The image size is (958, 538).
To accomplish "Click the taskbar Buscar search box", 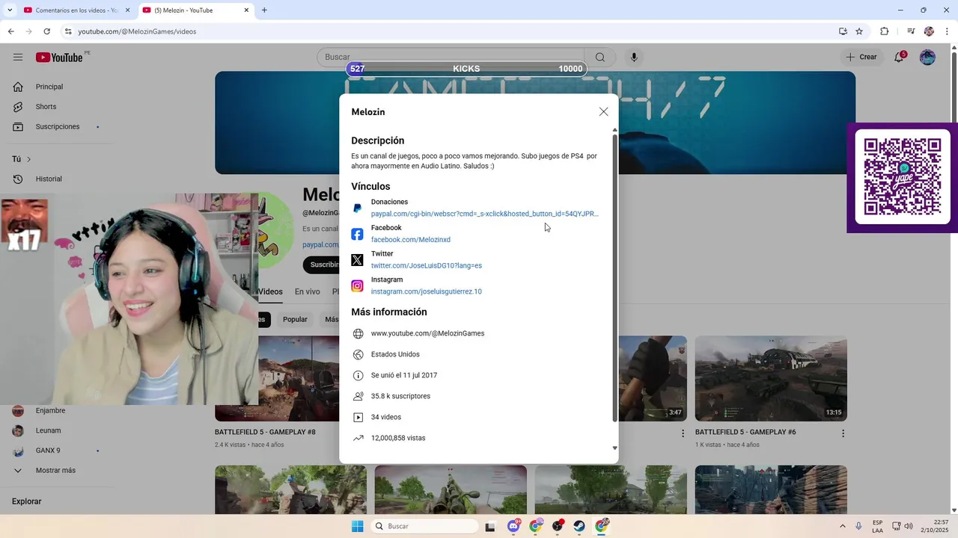I will pos(424,526).
